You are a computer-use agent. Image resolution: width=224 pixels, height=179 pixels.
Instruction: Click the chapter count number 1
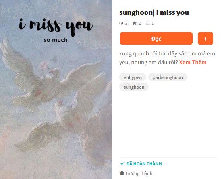click(x=153, y=23)
